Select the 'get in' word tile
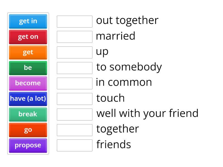The width and height of the screenshot is (223, 167). 28,21
